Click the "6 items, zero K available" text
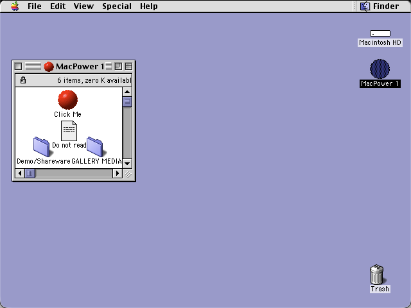Image resolution: width=411 pixels, height=308 pixels. pos(94,80)
